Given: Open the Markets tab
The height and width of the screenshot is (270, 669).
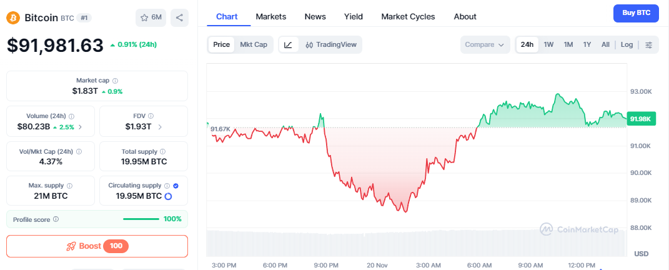Looking at the screenshot, I should [271, 16].
